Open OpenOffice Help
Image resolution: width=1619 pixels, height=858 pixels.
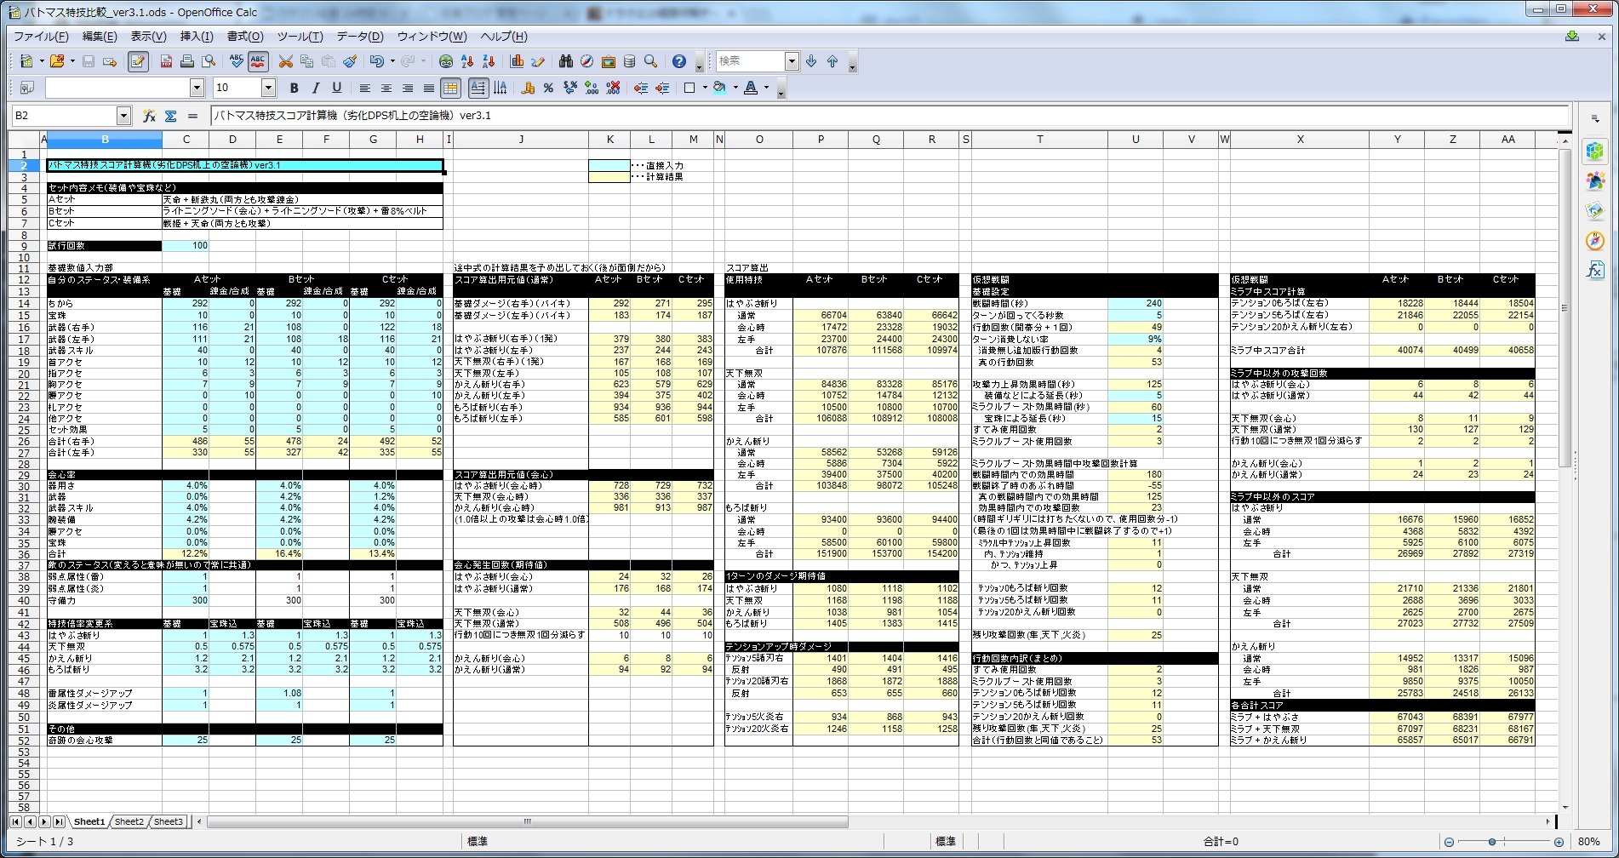click(679, 61)
